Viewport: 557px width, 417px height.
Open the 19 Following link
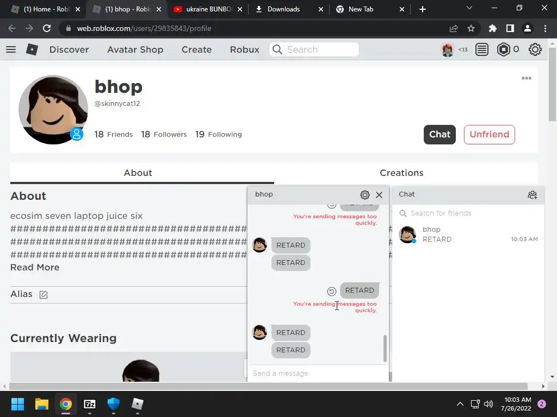click(x=219, y=135)
